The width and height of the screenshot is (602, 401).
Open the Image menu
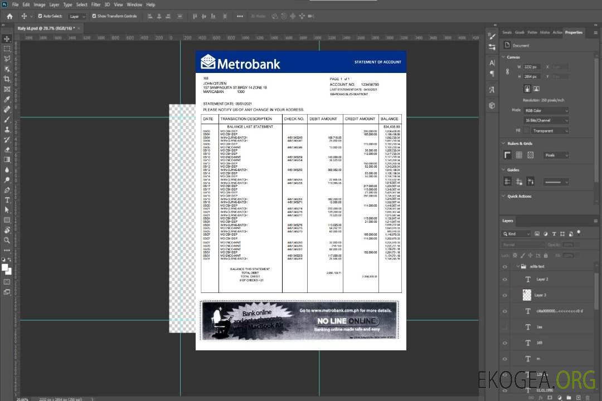tap(39, 4)
